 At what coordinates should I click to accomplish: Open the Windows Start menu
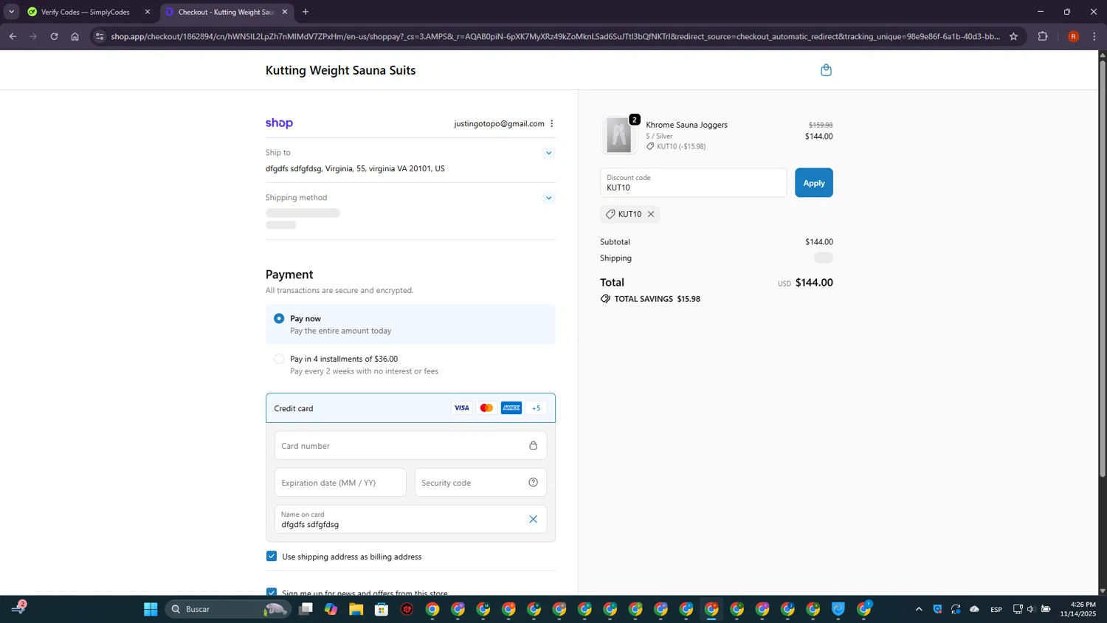click(x=151, y=609)
